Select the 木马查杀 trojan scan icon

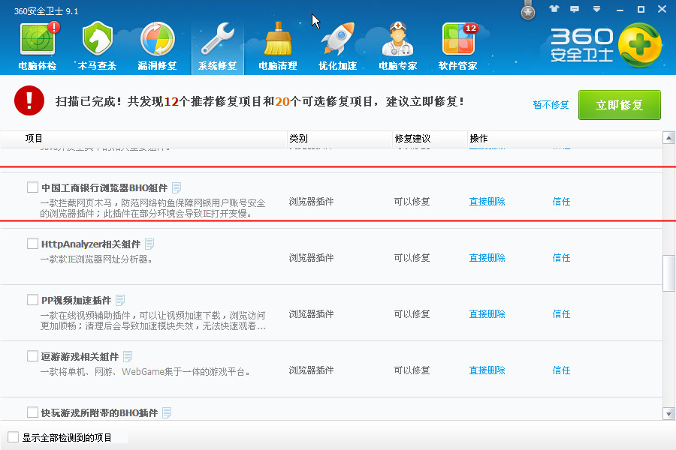[97, 40]
